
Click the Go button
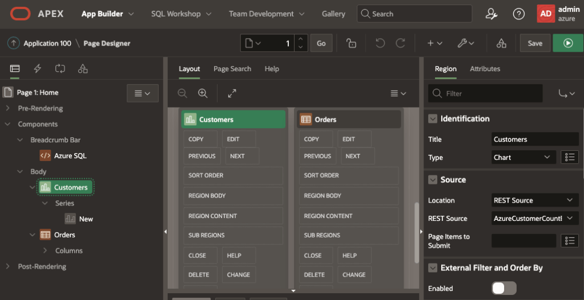point(321,43)
